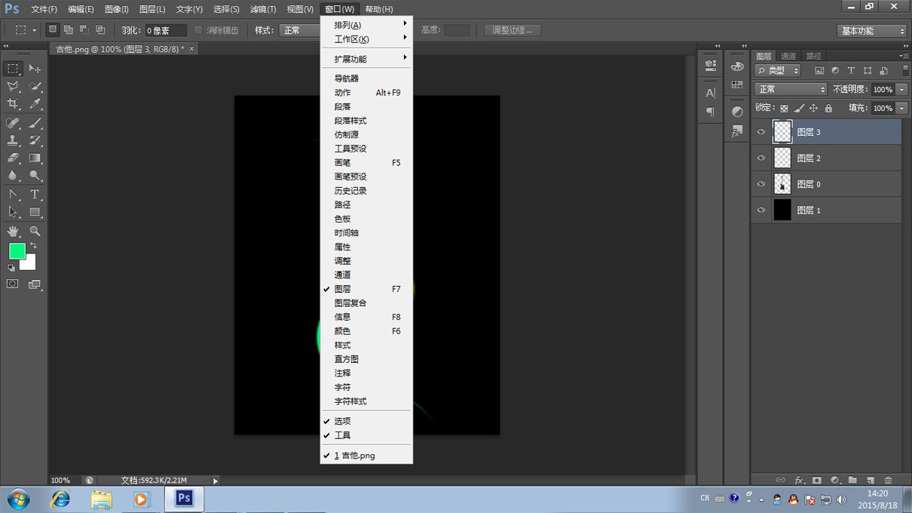912x513 pixels.
Task: Select the Polygonal Lasso tool
Action: pyautogui.click(x=14, y=87)
